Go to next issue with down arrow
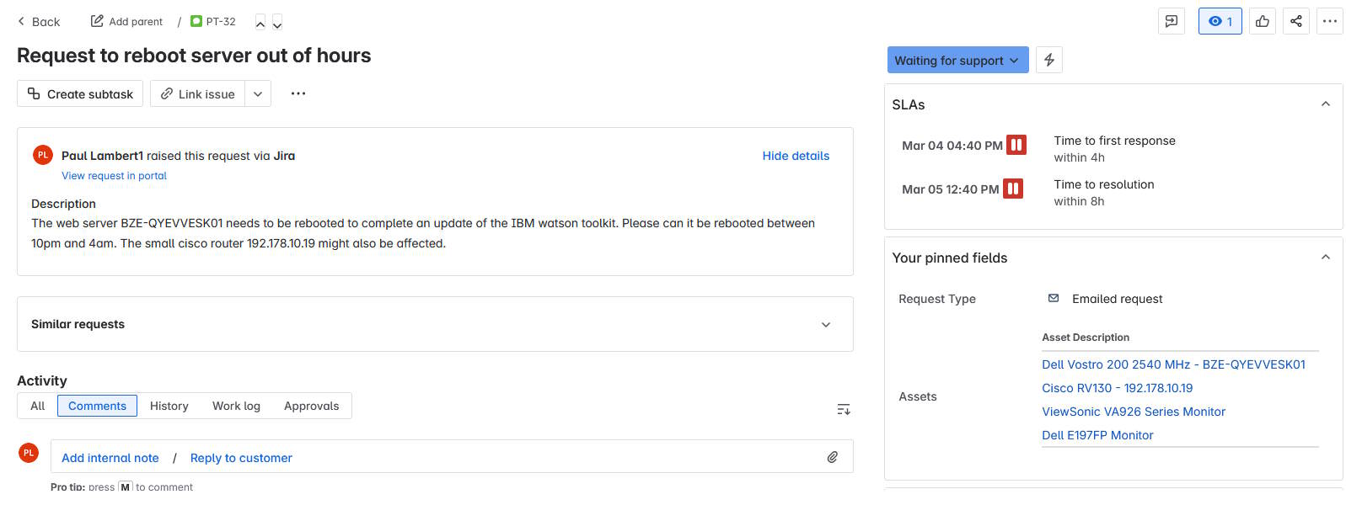 277,23
